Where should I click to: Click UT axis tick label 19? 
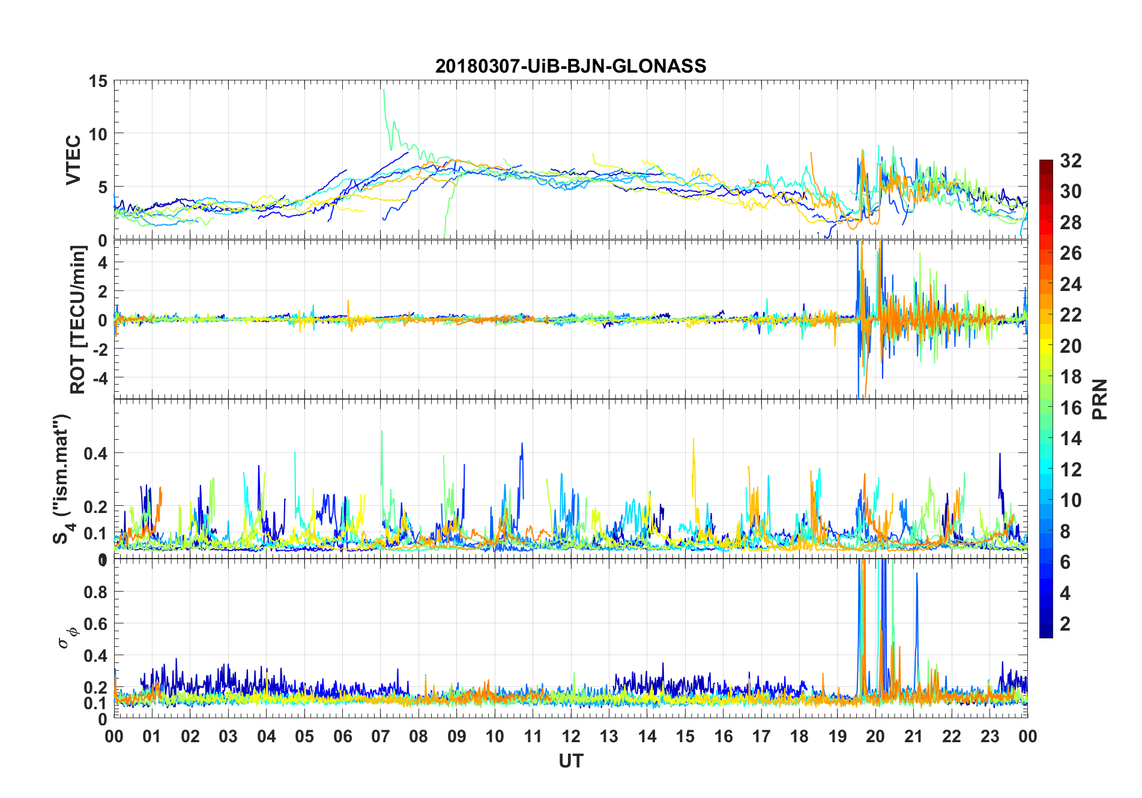[x=838, y=736]
